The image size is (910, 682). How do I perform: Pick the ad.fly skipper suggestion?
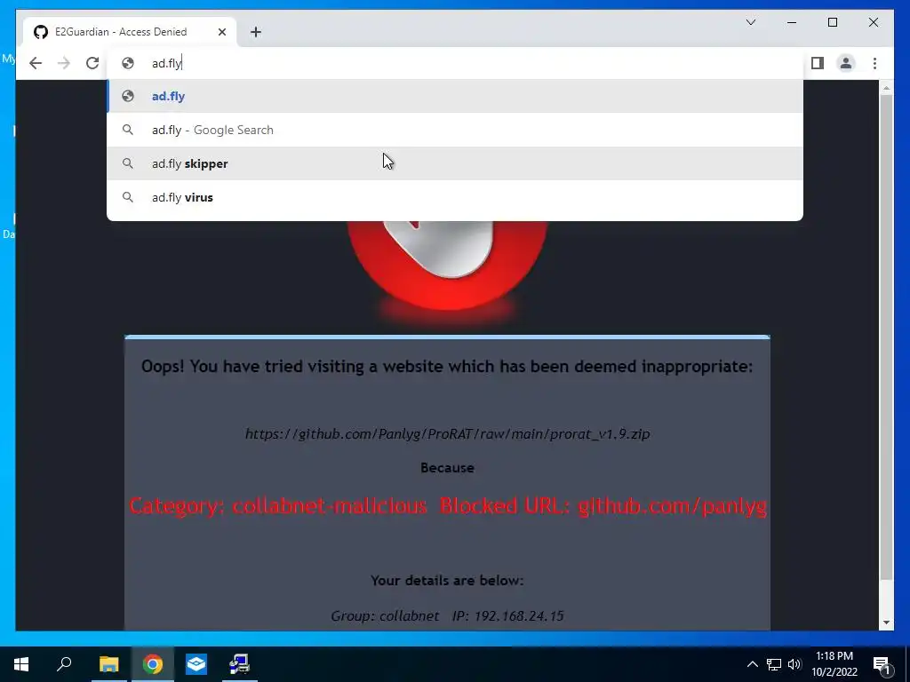click(x=455, y=163)
